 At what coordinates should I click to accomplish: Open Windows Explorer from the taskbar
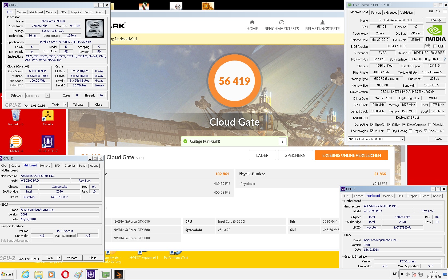(x=39, y=274)
